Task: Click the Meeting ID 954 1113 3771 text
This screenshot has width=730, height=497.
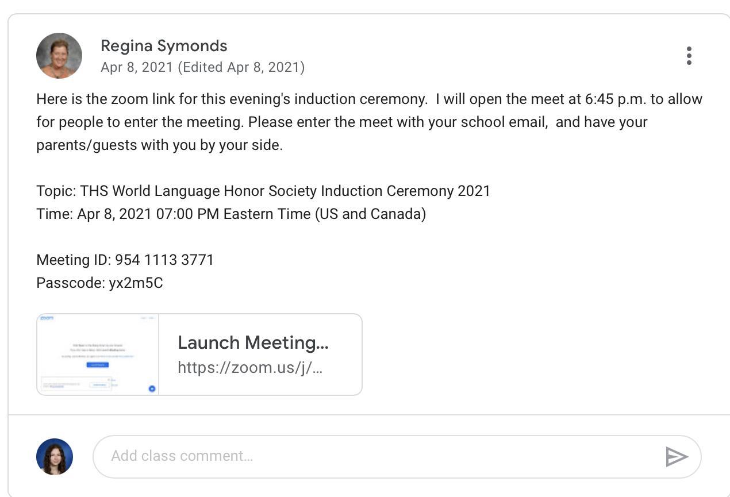Action: [125, 260]
